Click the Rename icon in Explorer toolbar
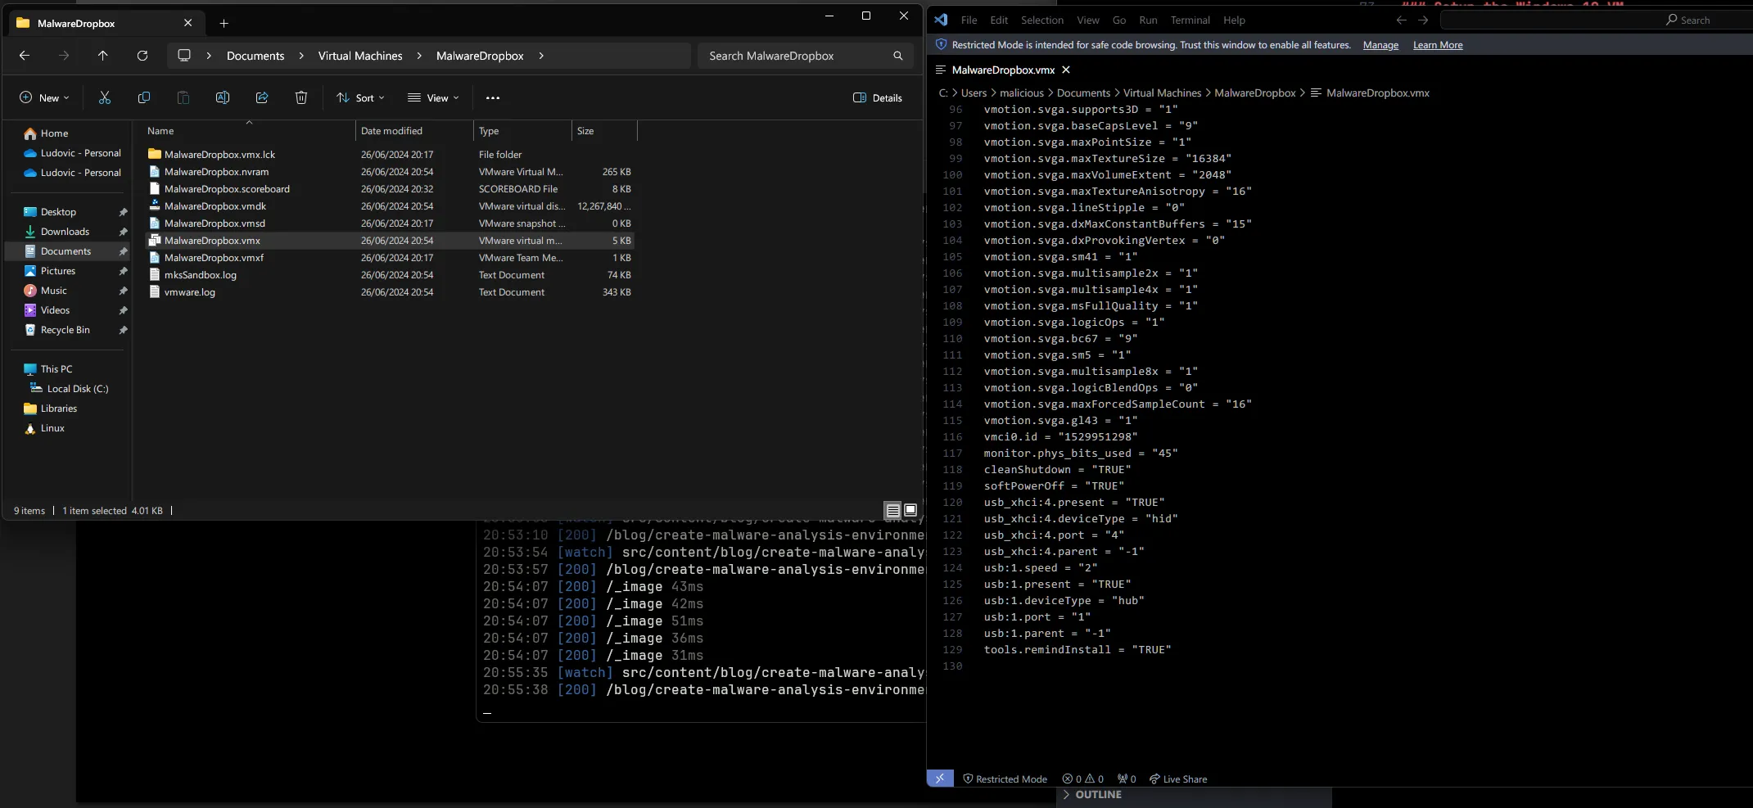 (x=222, y=98)
